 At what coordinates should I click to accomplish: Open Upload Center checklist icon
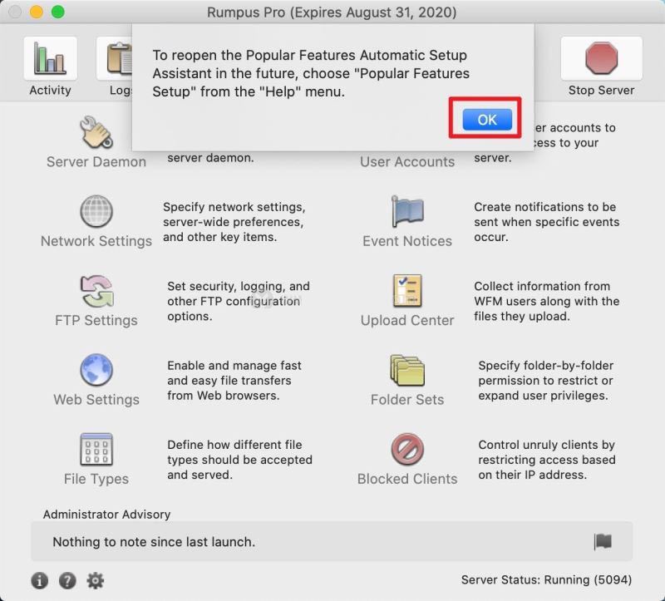point(407,291)
